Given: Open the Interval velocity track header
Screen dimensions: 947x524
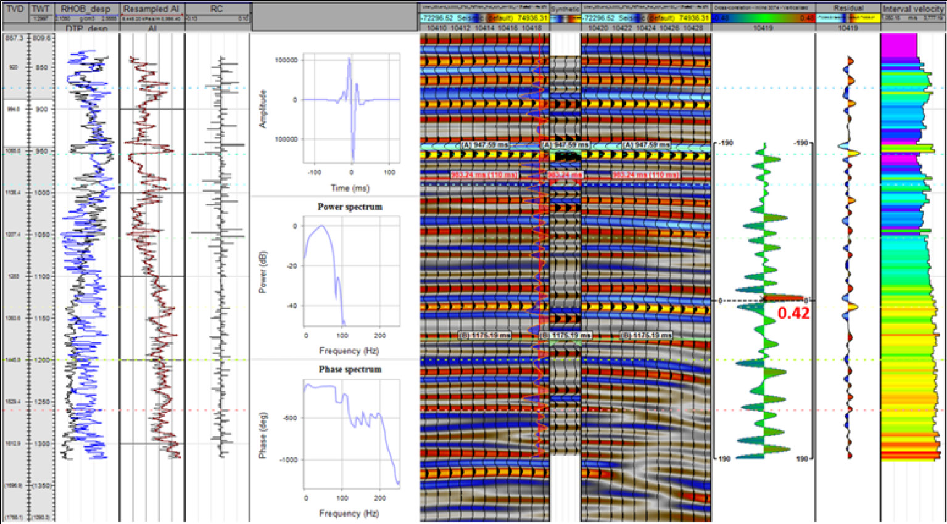Looking at the screenshot, I should click(x=912, y=9).
